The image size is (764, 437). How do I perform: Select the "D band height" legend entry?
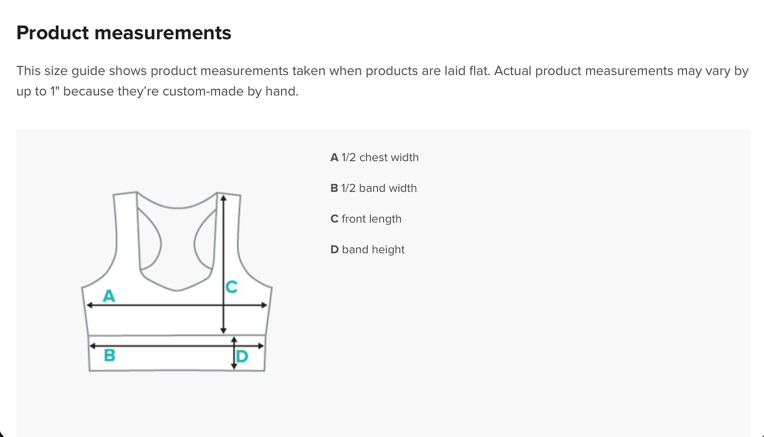click(367, 249)
